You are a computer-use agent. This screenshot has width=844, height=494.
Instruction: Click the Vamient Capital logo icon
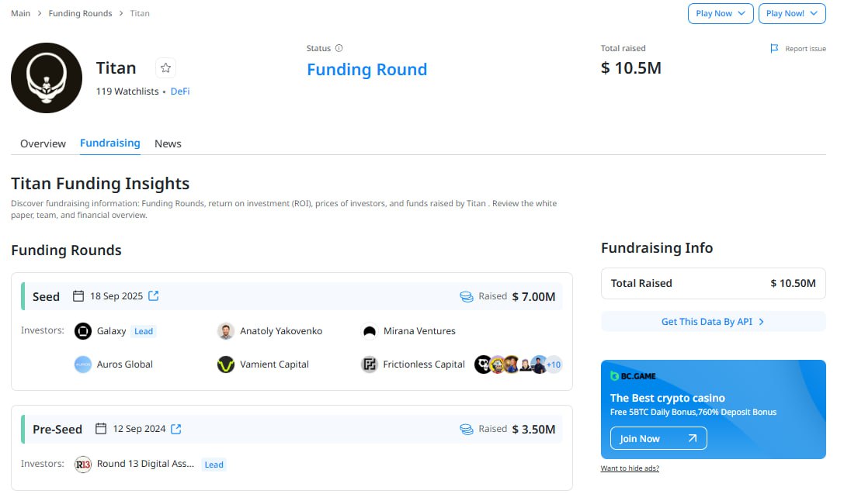[x=226, y=364]
